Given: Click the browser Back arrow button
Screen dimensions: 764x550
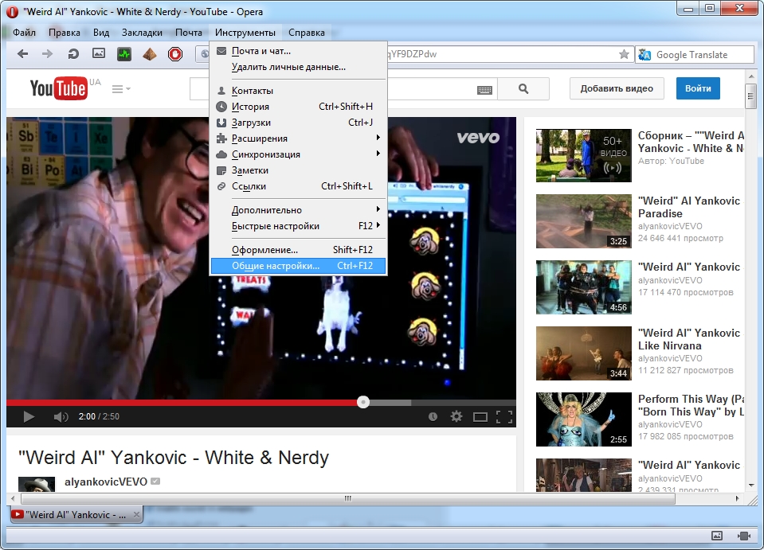Looking at the screenshot, I should pyautogui.click(x=22, y=54).
